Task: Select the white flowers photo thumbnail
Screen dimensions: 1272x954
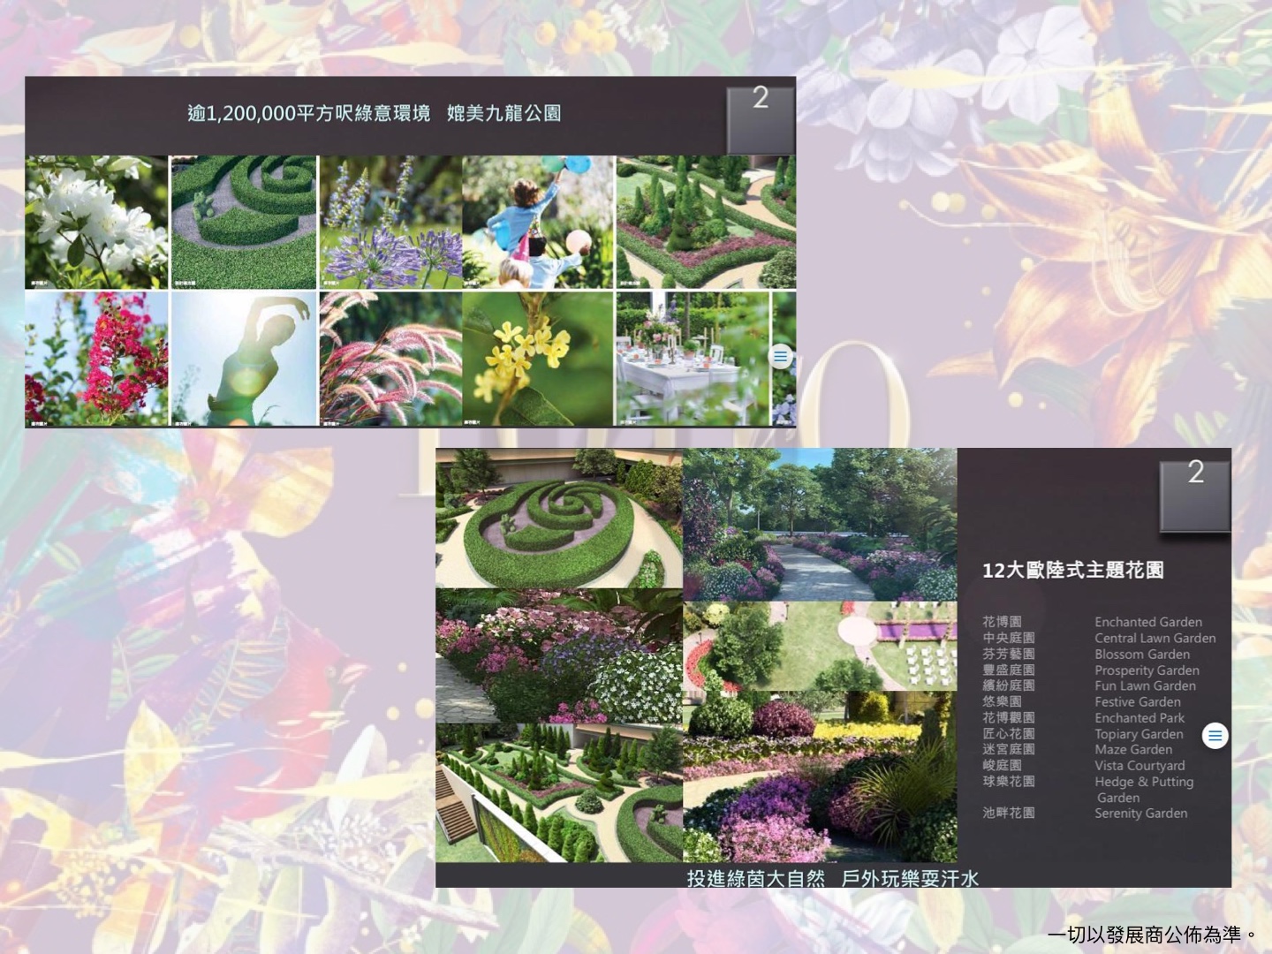Action: [96, 223]
